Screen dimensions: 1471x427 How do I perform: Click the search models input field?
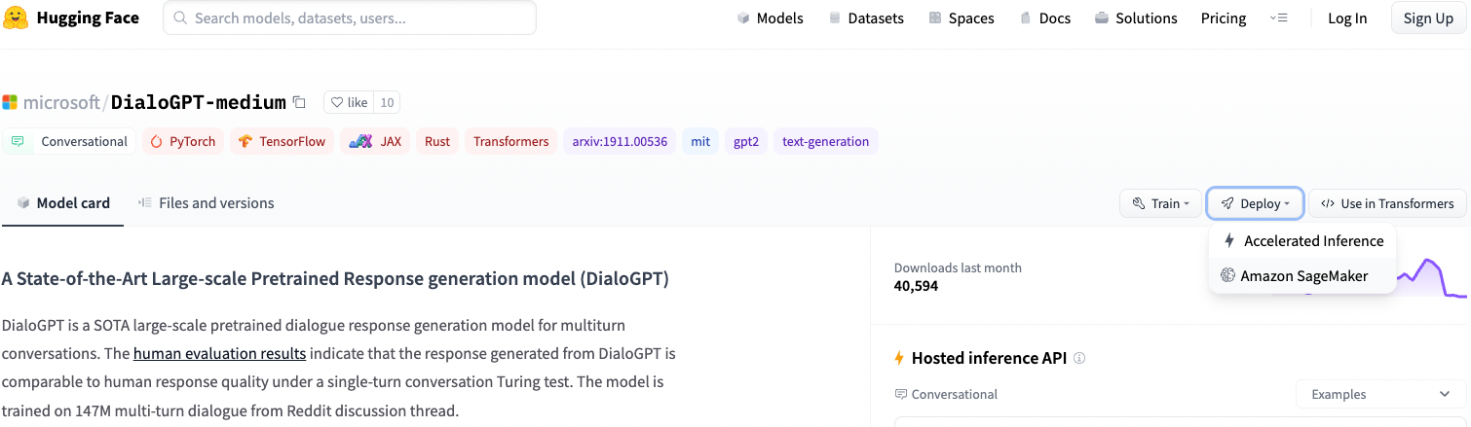349,18
